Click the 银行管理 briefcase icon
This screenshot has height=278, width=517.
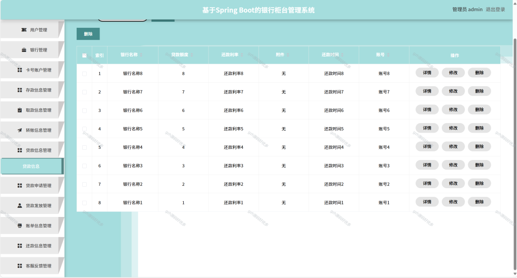pos(24,50)
